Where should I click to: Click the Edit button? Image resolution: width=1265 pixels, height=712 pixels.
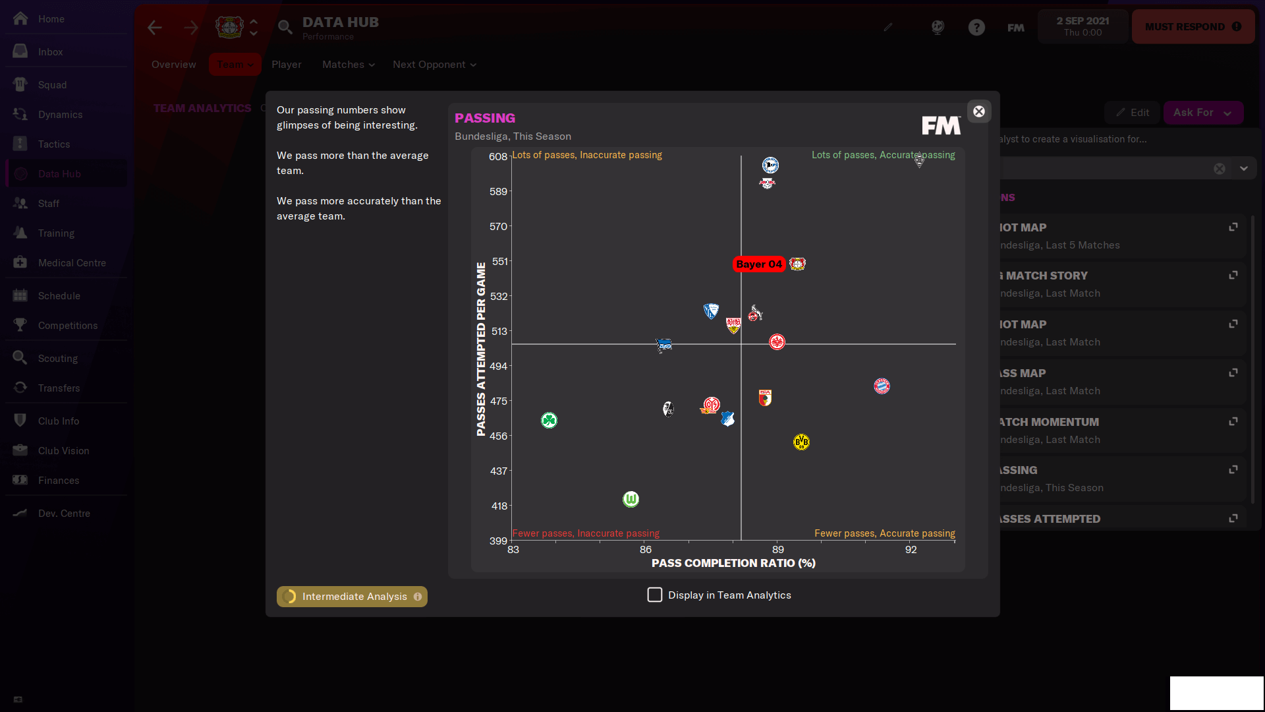coord(1133,113)
